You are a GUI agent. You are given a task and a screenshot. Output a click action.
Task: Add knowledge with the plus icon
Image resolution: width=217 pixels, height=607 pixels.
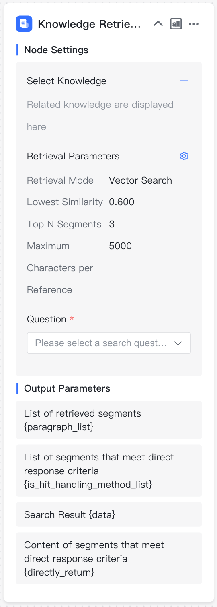point(184,81)
